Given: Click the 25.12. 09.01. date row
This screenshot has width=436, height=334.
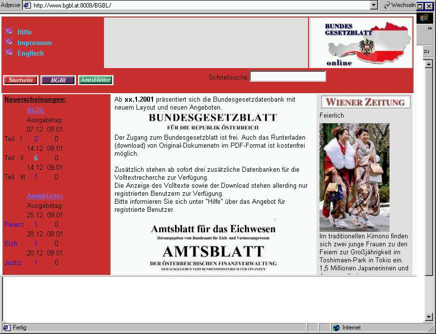Looking at the screenshot, I should (45, 215).
